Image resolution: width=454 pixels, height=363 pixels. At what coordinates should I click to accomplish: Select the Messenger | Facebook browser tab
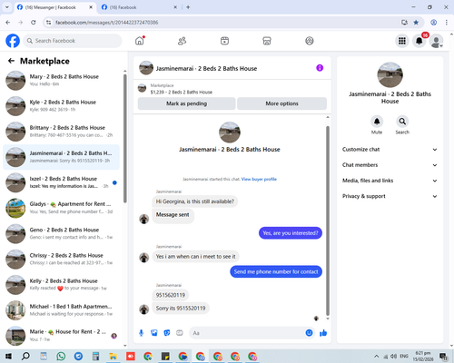click(54, 7)
